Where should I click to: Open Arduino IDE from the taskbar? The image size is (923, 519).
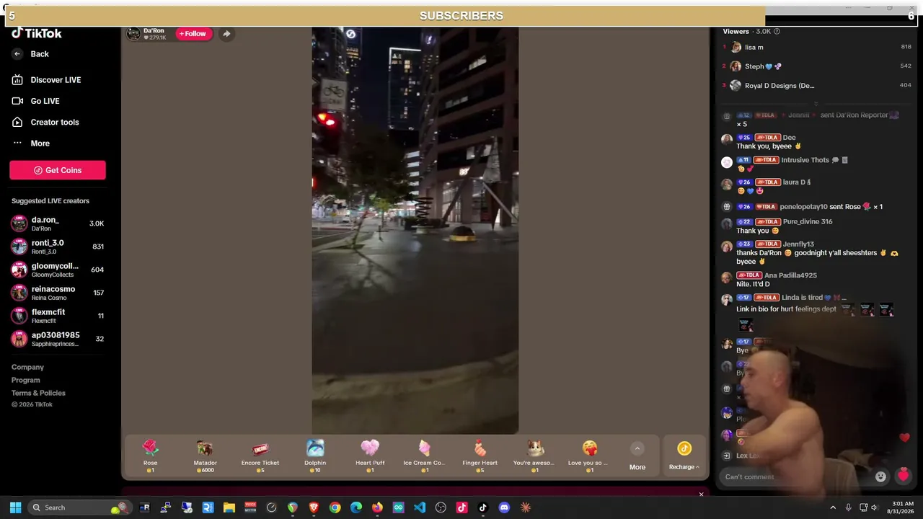[398, 507]
